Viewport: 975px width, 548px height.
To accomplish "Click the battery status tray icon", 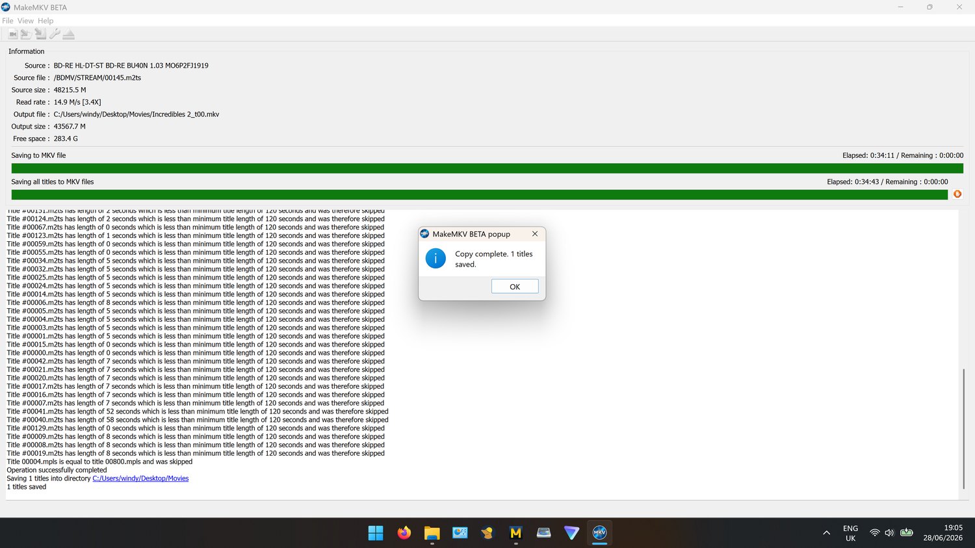I will [x=907, y=533].
